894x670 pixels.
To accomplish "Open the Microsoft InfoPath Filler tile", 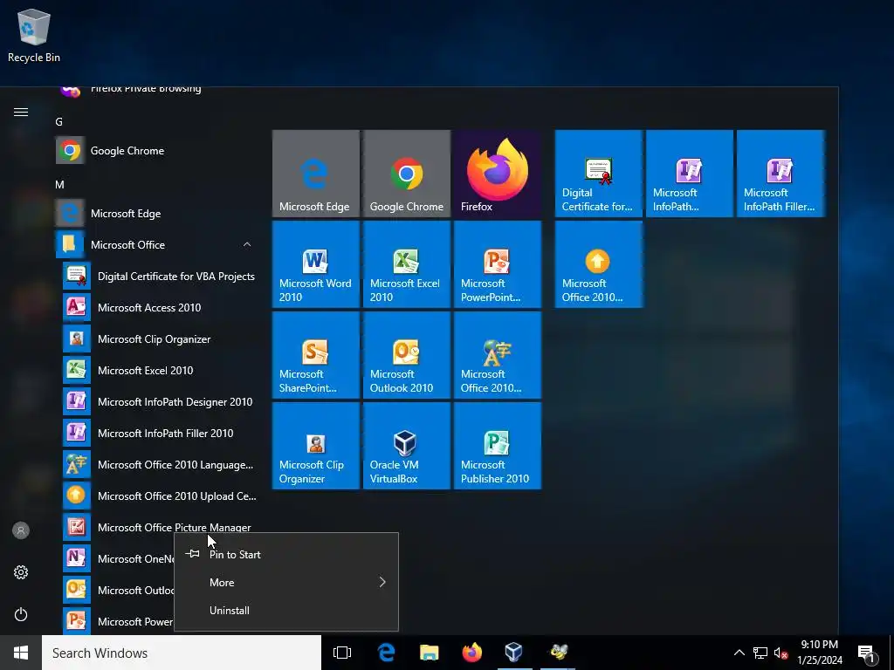I will (781, 174).
